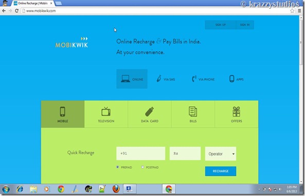
Task: Focus the Rs amount field
Action: pyautogui.click(x=185, y=153)
